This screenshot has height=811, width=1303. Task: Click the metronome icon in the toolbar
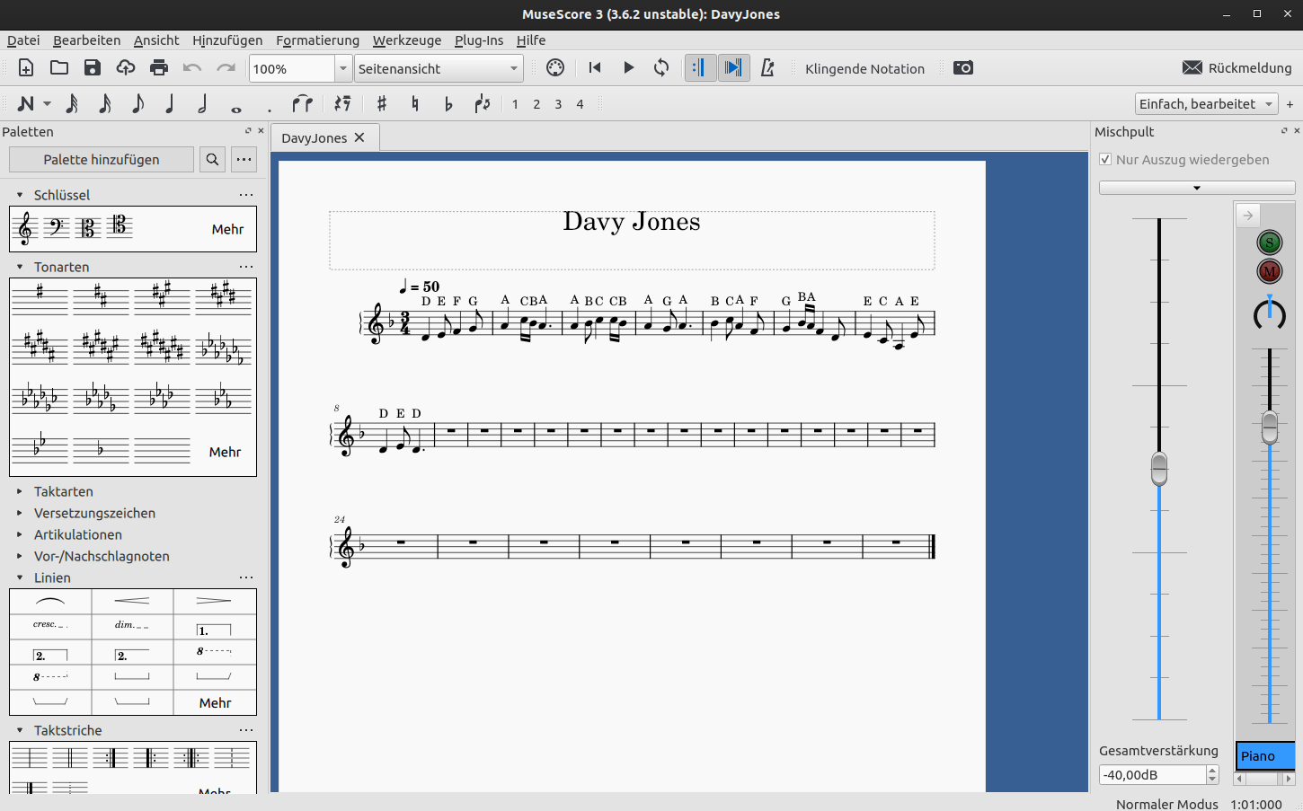tap(767, 68)
